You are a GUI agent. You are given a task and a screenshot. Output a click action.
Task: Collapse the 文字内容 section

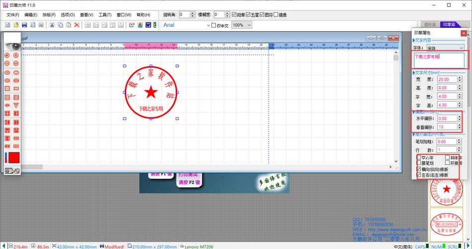(x=414, y=40)
